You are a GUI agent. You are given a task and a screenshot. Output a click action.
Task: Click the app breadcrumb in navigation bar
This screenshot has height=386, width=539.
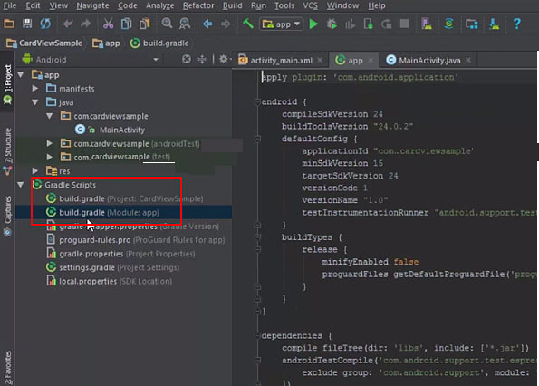tap(107, 43)
